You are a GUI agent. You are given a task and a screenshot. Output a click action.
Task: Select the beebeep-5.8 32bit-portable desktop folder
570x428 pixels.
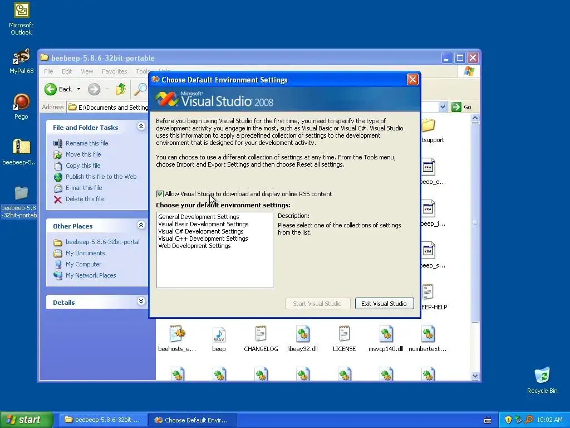20,202
